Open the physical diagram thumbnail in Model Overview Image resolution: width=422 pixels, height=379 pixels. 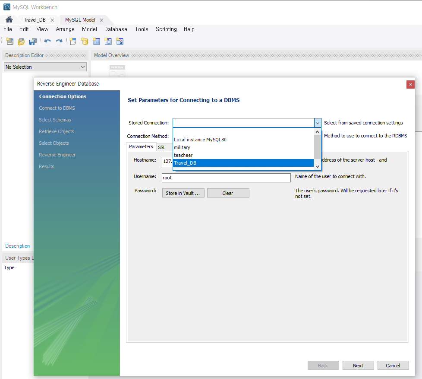(x=117, y=71)
